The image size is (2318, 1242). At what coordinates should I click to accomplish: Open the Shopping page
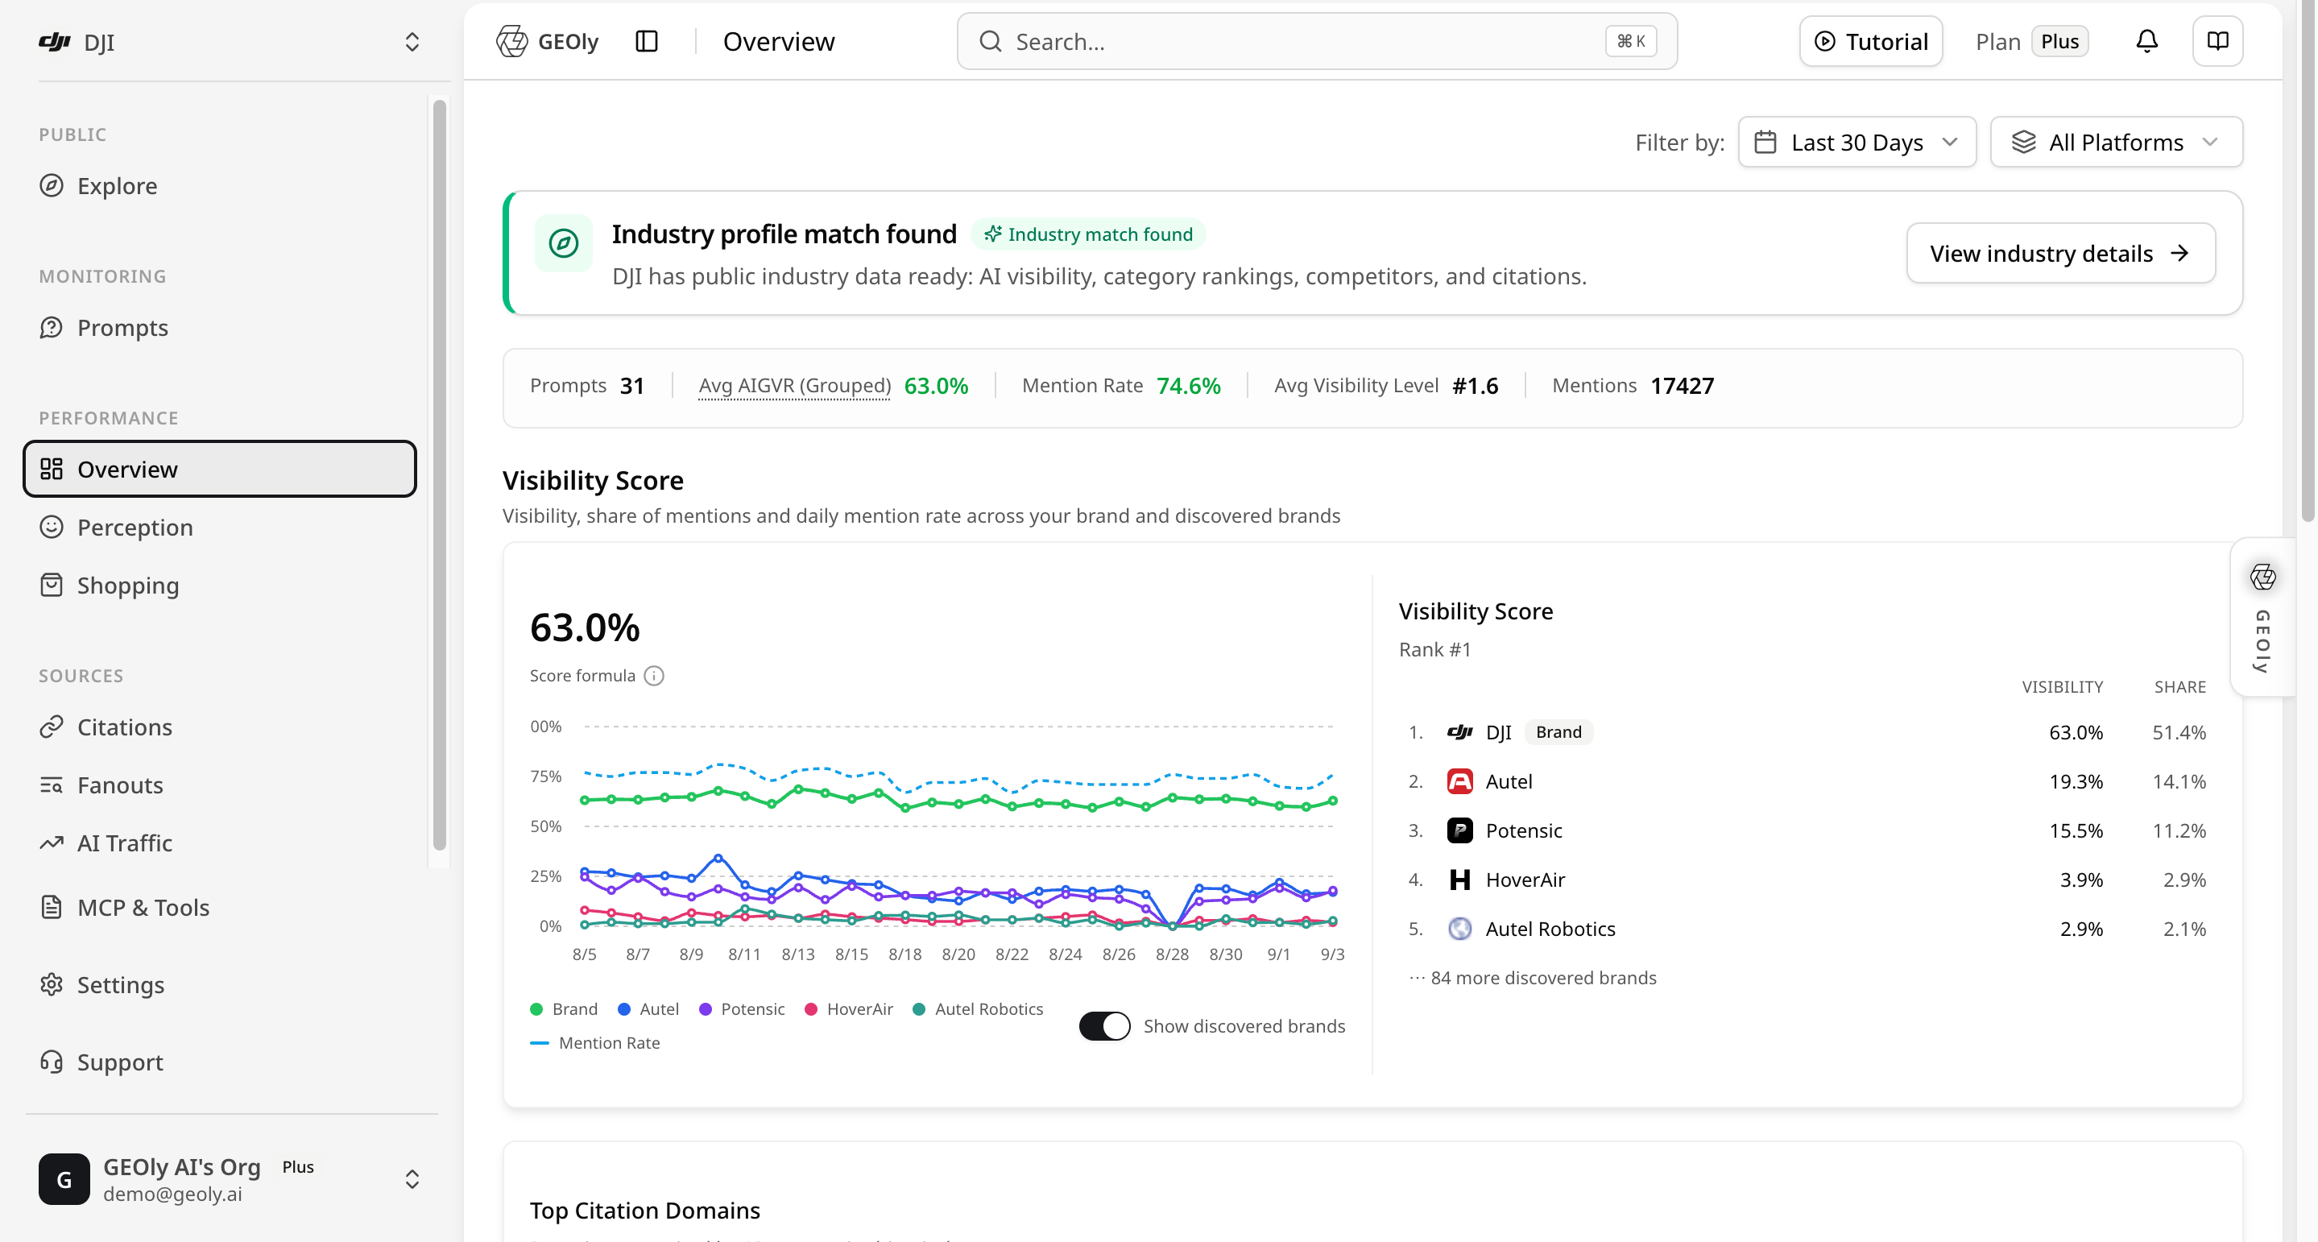220,585
